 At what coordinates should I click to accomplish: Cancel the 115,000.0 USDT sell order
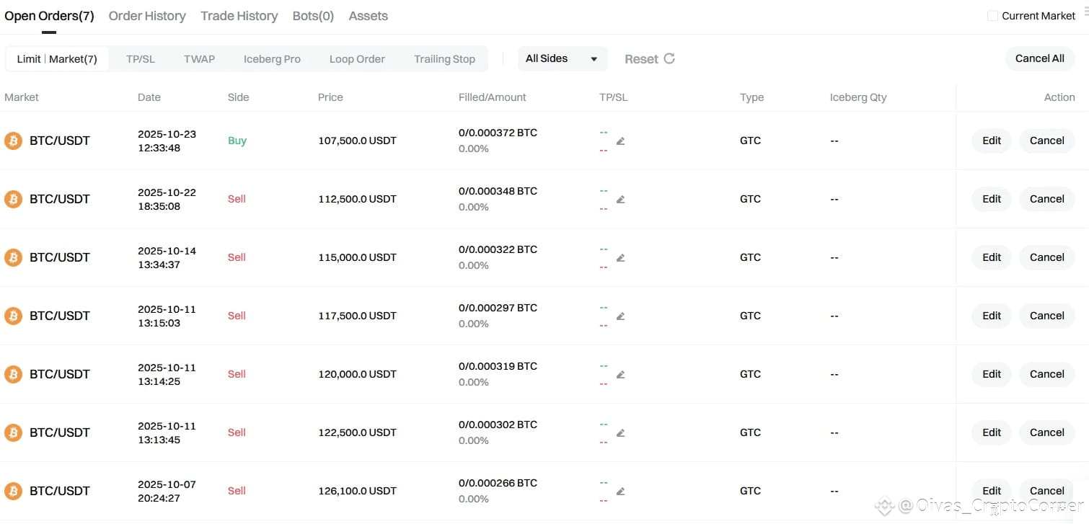click(x=1046, y=257)
